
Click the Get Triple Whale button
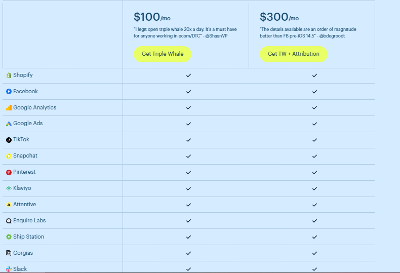(163, 54)
